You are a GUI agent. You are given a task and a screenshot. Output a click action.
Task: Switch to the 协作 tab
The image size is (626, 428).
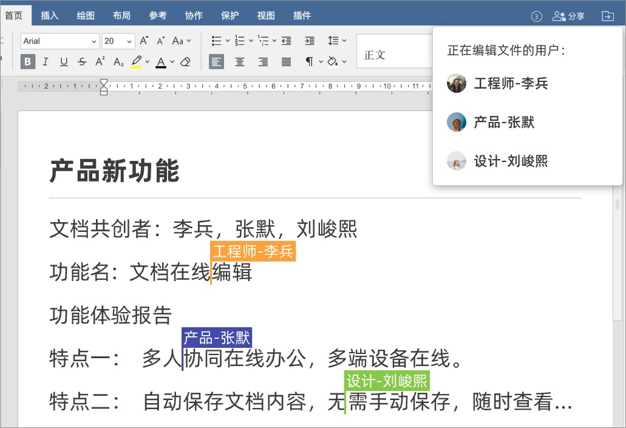194,15
